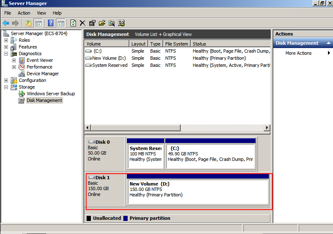333x234 pixels.
Task: Click the Event Viewer icon in tree
Action: [22, 60]
